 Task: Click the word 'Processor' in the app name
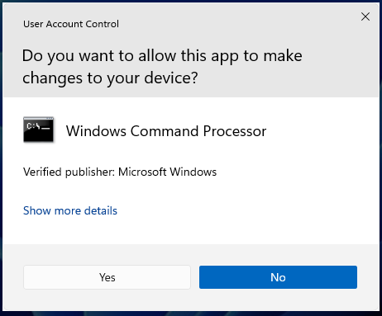235,131
